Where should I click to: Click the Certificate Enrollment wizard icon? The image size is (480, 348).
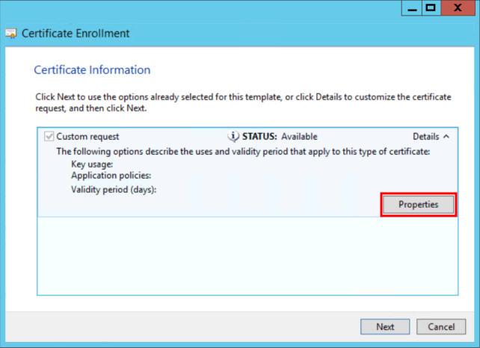[11, 34]
